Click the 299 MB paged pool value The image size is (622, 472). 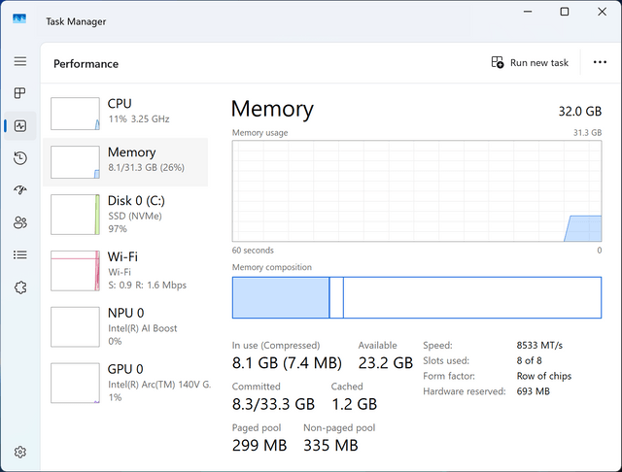259,446
